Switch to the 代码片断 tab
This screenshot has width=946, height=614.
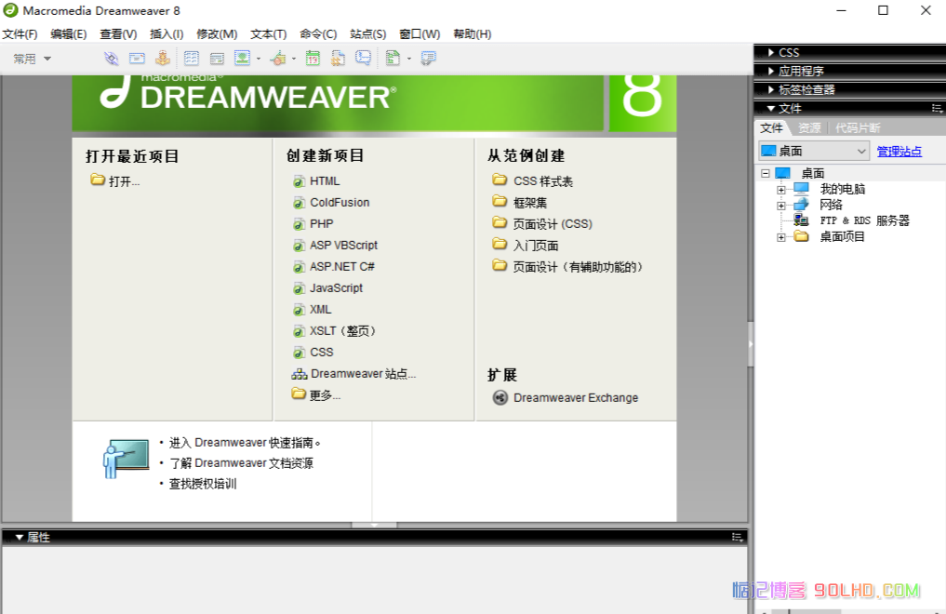pos(858,127)
